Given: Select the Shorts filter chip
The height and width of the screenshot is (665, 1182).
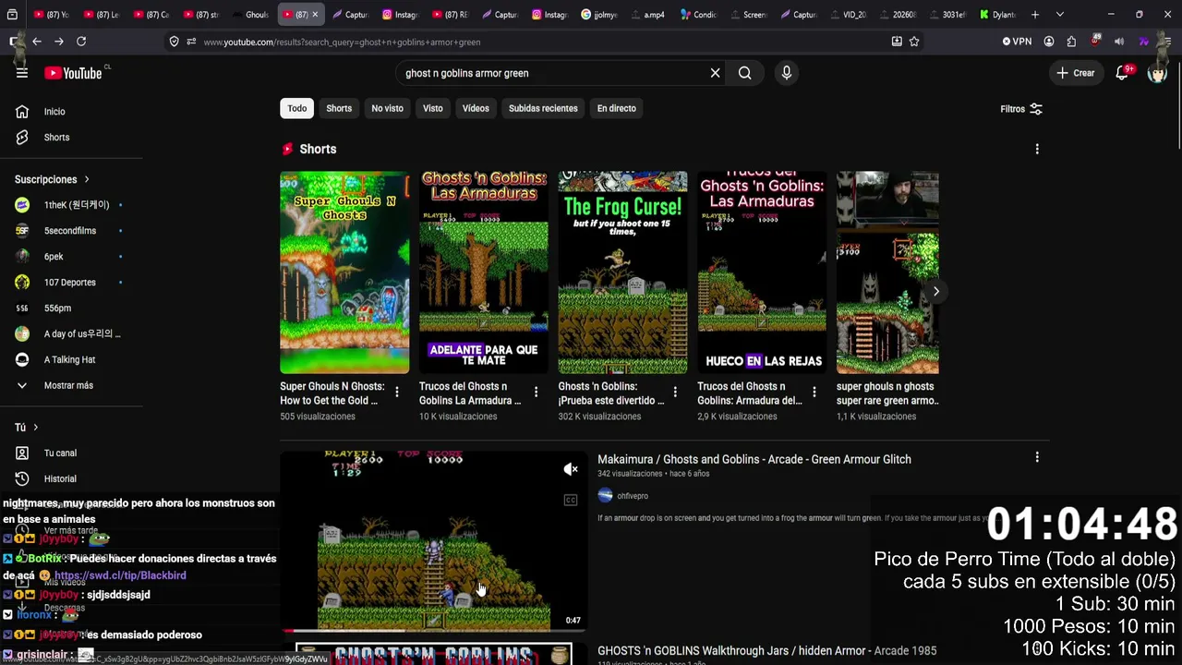Looking at the screenshot, I should [339, 108].
